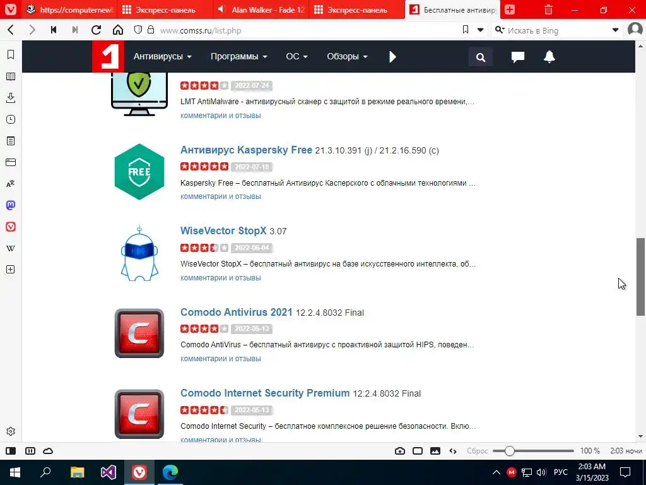Open the History panel clock icon

point(11,119)
